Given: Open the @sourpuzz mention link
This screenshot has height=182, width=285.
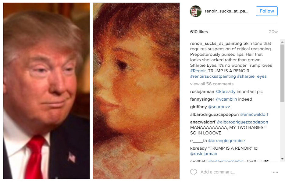Looking at the screenshot, I should pos(219,107).
